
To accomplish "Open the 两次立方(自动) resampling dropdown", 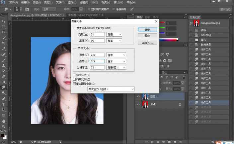I will coord(111,89).
